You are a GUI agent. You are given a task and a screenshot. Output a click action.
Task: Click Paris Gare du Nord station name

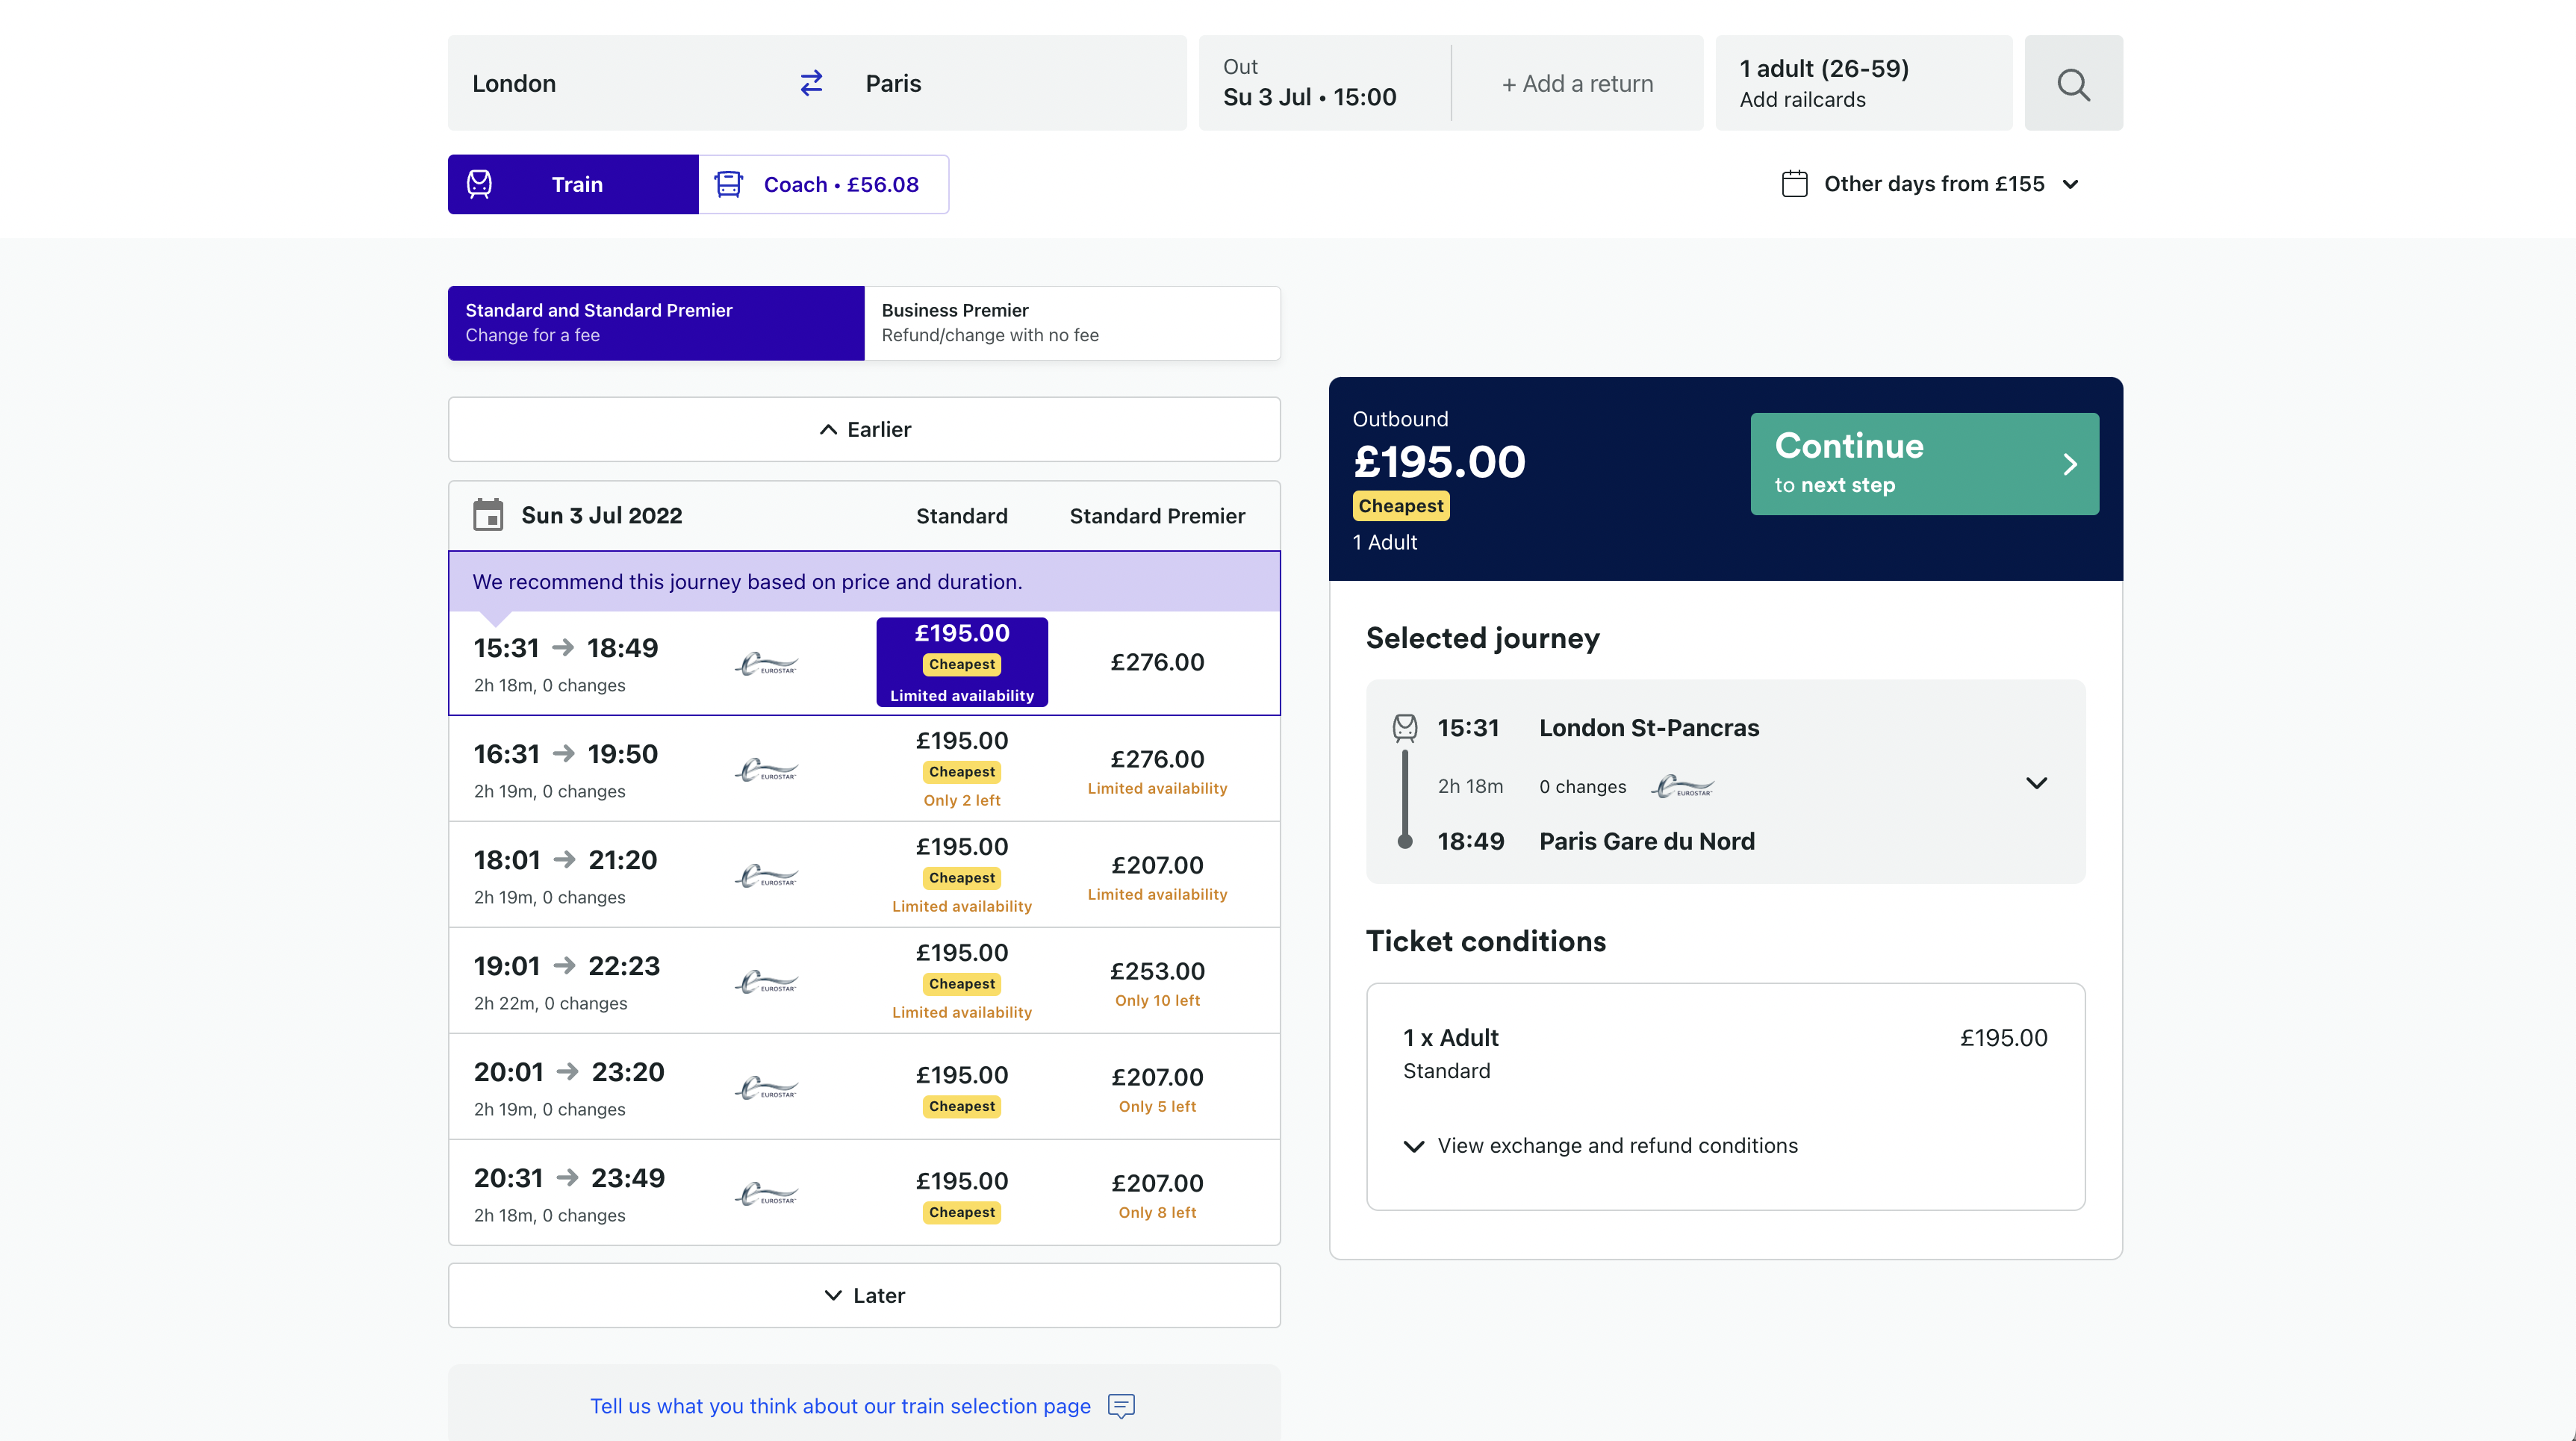pos(1646,842)
